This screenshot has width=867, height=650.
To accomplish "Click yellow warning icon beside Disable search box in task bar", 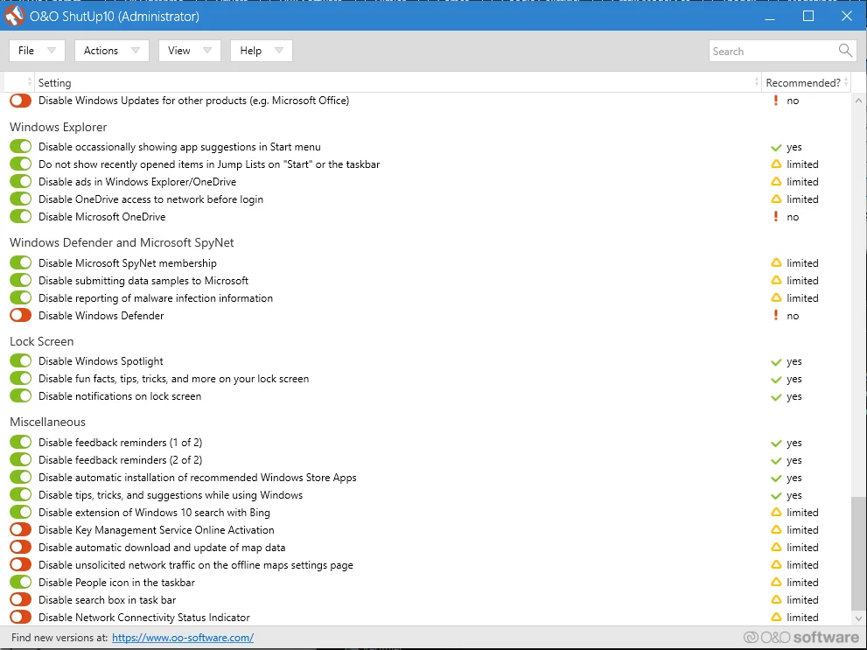I will point(776,600).
